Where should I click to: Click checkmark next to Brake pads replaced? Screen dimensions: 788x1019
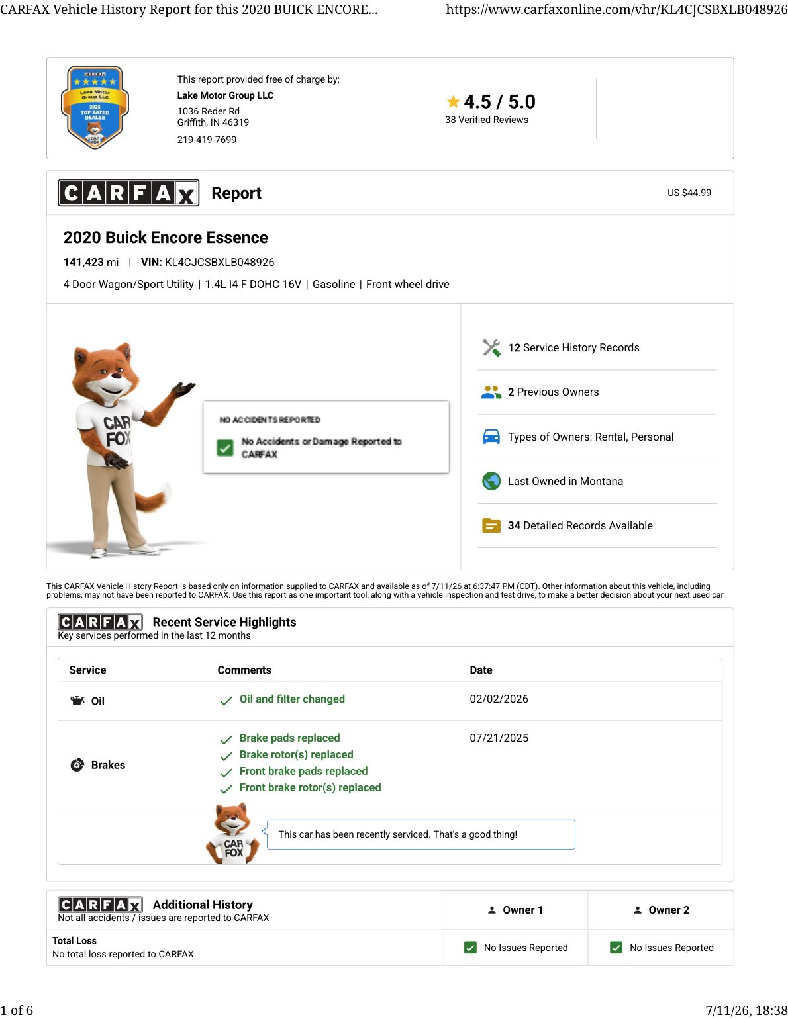tap(226, 740)
